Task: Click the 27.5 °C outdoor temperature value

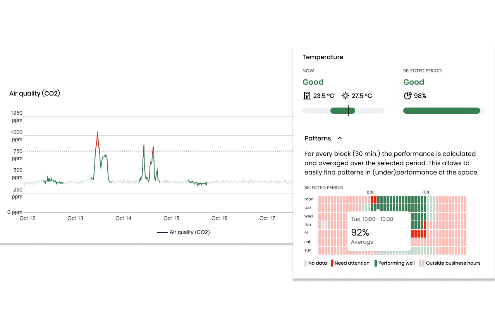Action: (362, 96)
